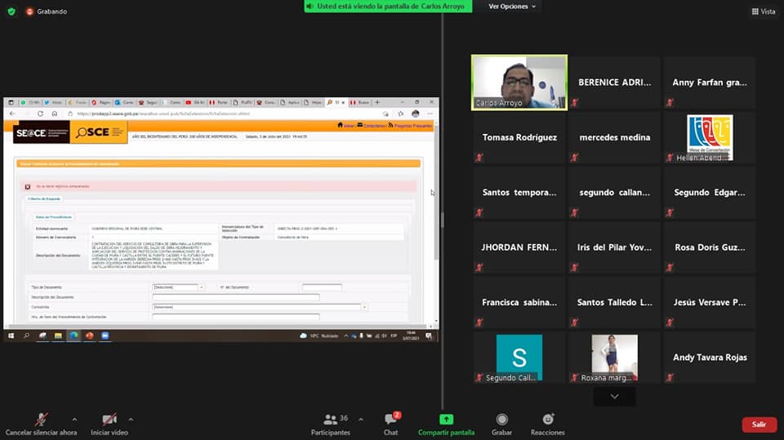Leave the meeting with Salir
This screenshot has width=784, height=440.
(x=759, y=424)
